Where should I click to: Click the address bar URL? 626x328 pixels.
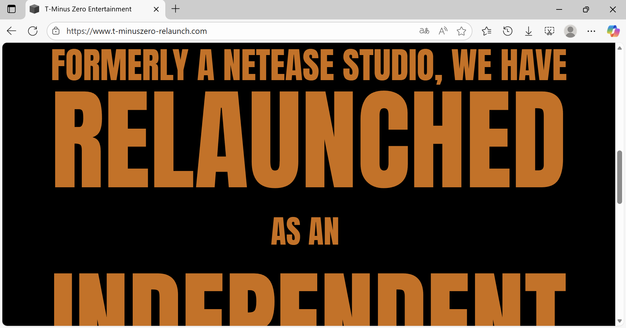[137, 31]
